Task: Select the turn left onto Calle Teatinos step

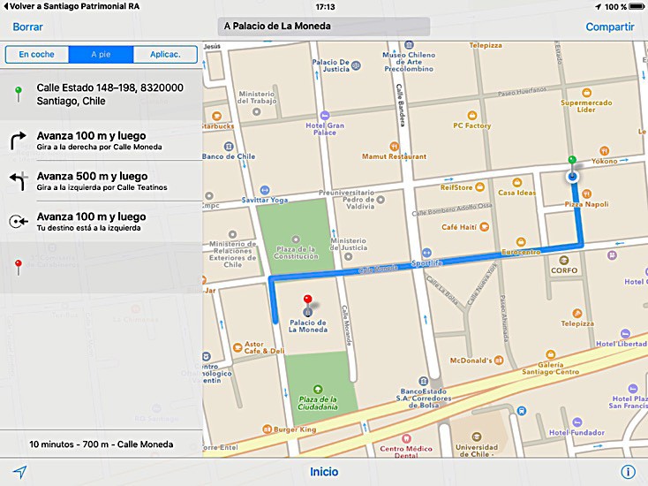Action: pyautogui.click(x=101, y=181)
